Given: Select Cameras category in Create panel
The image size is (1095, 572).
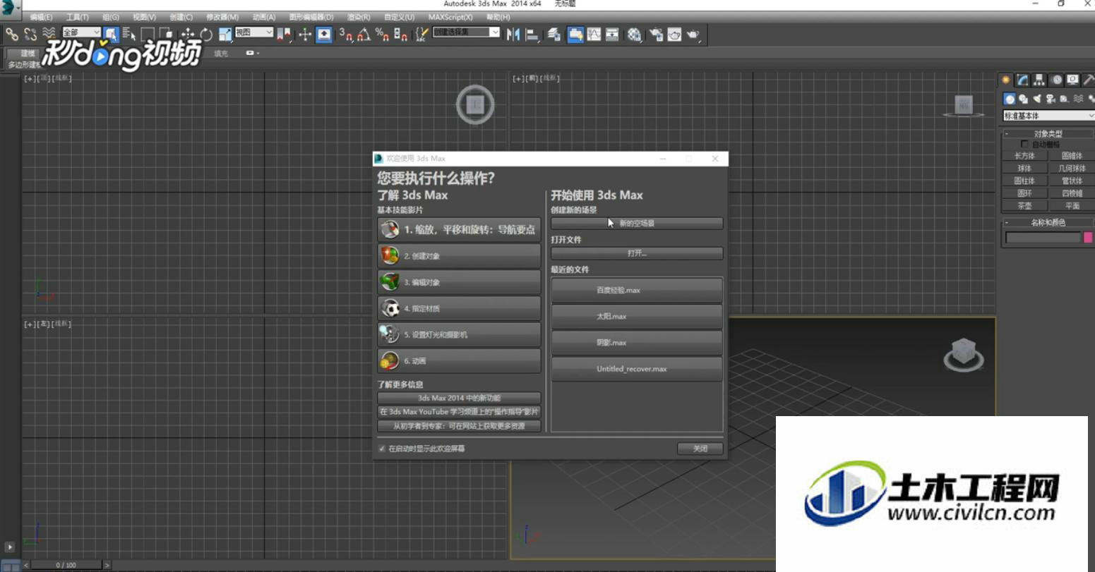Looking at the screenshot, I should coord(1051,99).
